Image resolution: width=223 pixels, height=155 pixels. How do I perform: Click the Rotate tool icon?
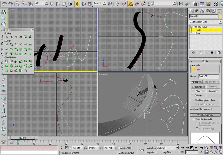pos(83,4)
